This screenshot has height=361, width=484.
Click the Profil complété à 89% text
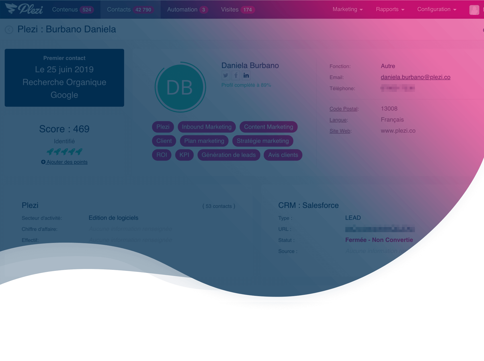[246, 85]
